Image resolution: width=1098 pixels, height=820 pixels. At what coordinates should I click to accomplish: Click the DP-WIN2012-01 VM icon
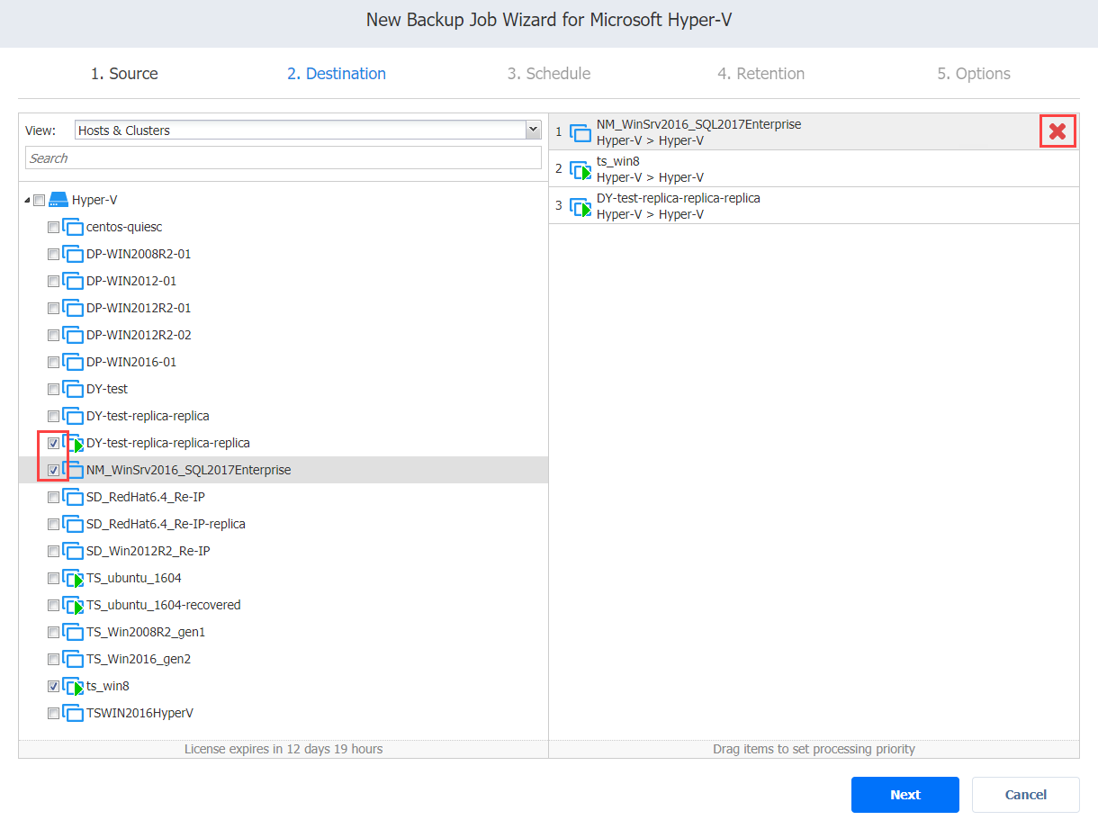(x=73, y=281)
